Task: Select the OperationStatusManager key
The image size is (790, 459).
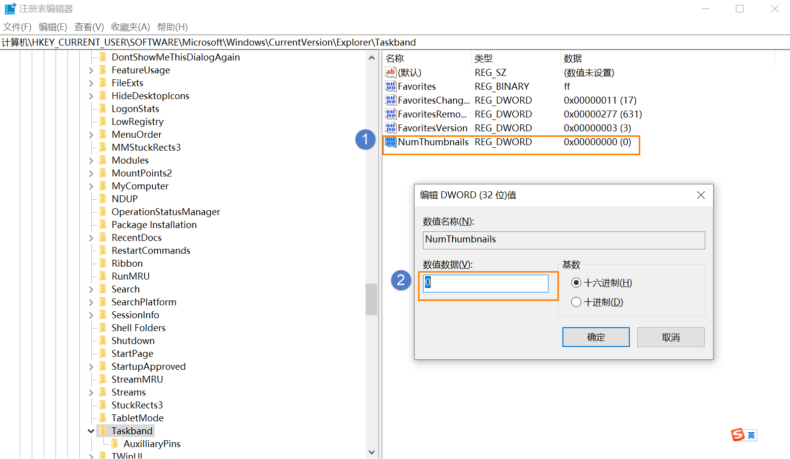Action: point(166,212)
